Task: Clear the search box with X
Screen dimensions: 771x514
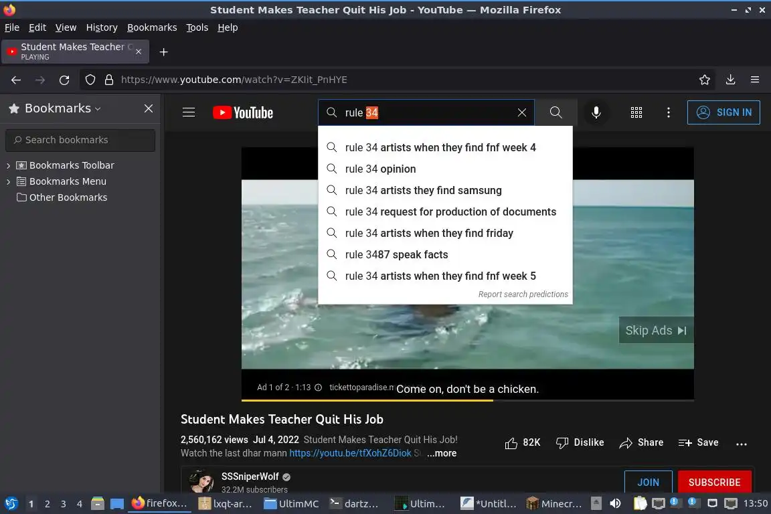Action: (522, 112)
